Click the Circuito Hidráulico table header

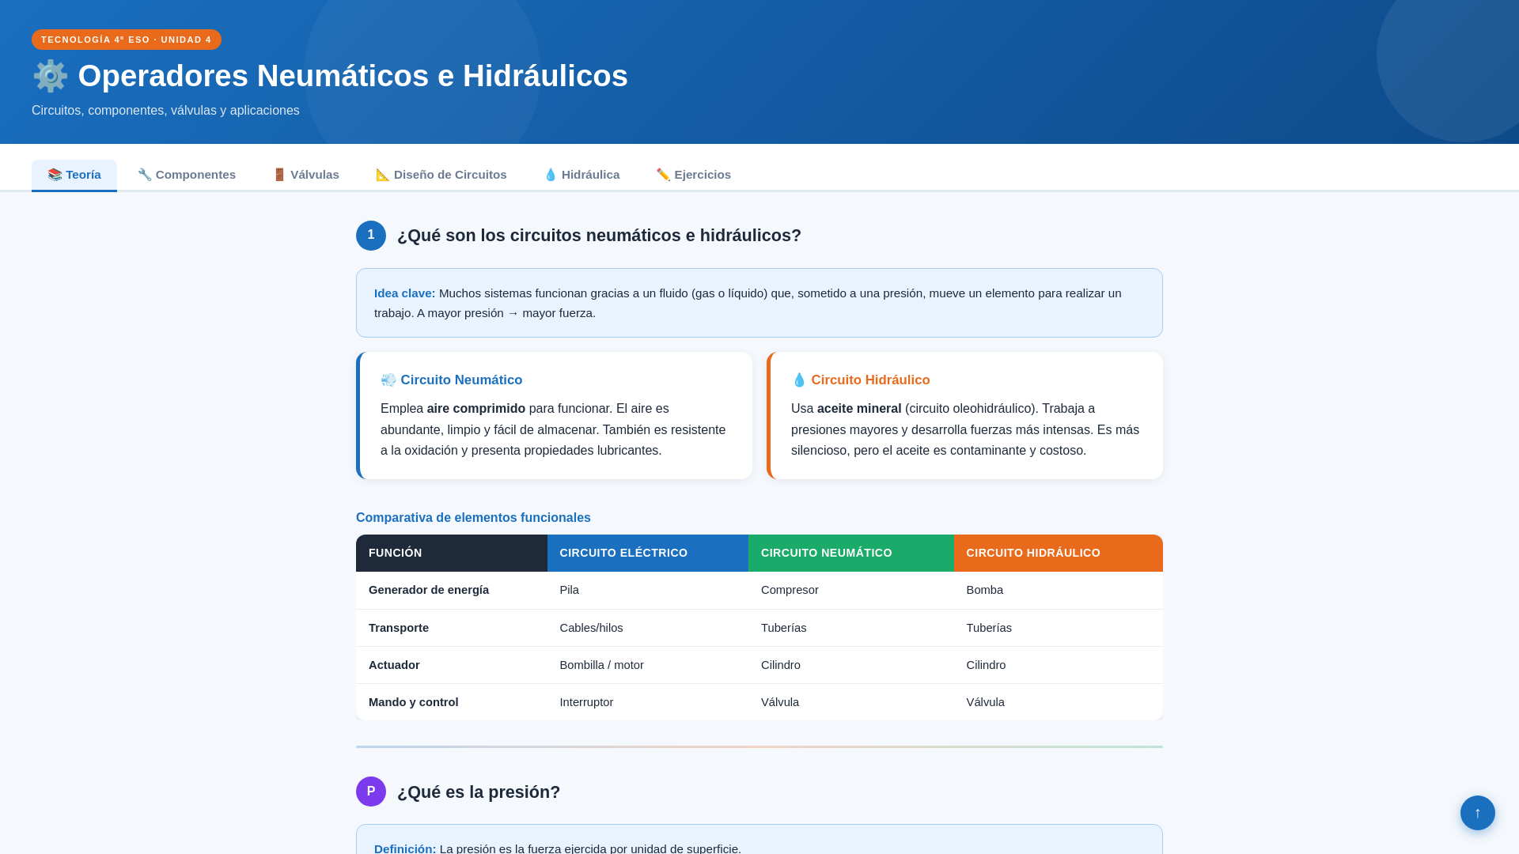pyautogui.click(x=1059, y=553)
